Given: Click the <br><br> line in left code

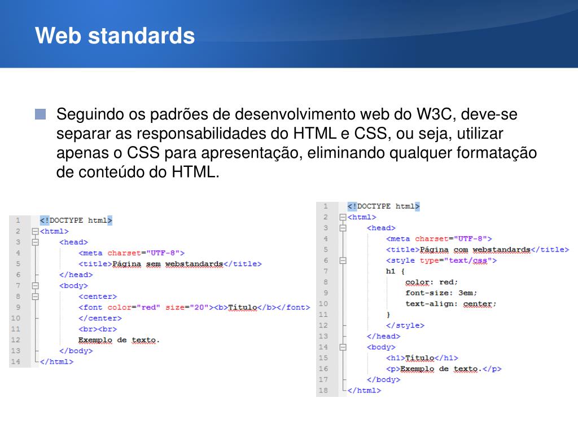Looking at the screenshot, I should 98,329.
